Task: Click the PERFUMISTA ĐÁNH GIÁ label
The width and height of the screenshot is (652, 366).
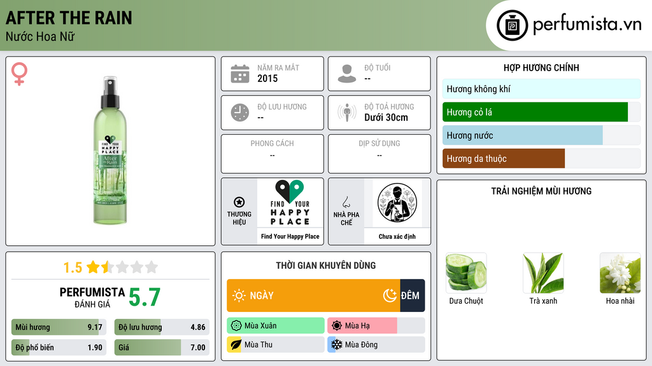Action: pos(92,297)
